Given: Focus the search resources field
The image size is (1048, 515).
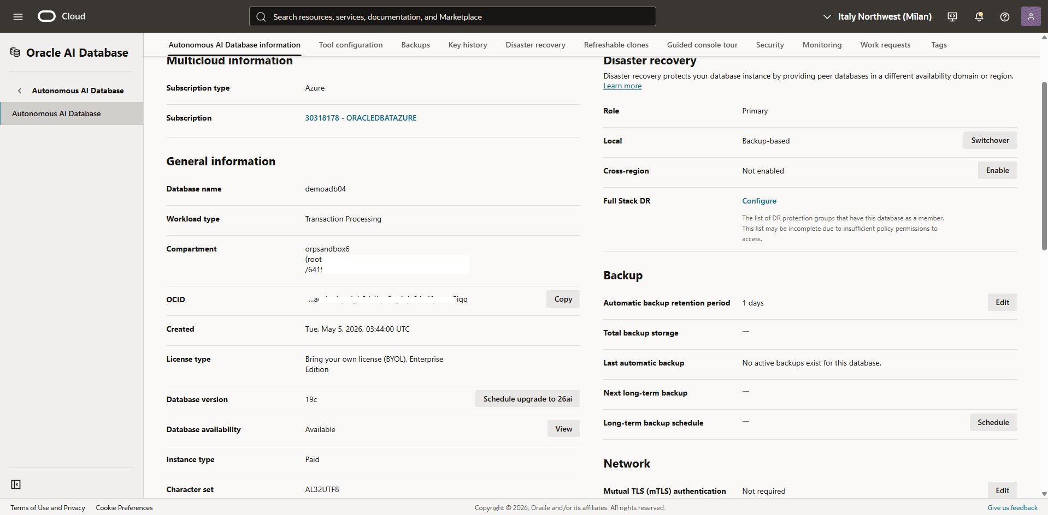Looking at the screenshot, I should point(452,16).
